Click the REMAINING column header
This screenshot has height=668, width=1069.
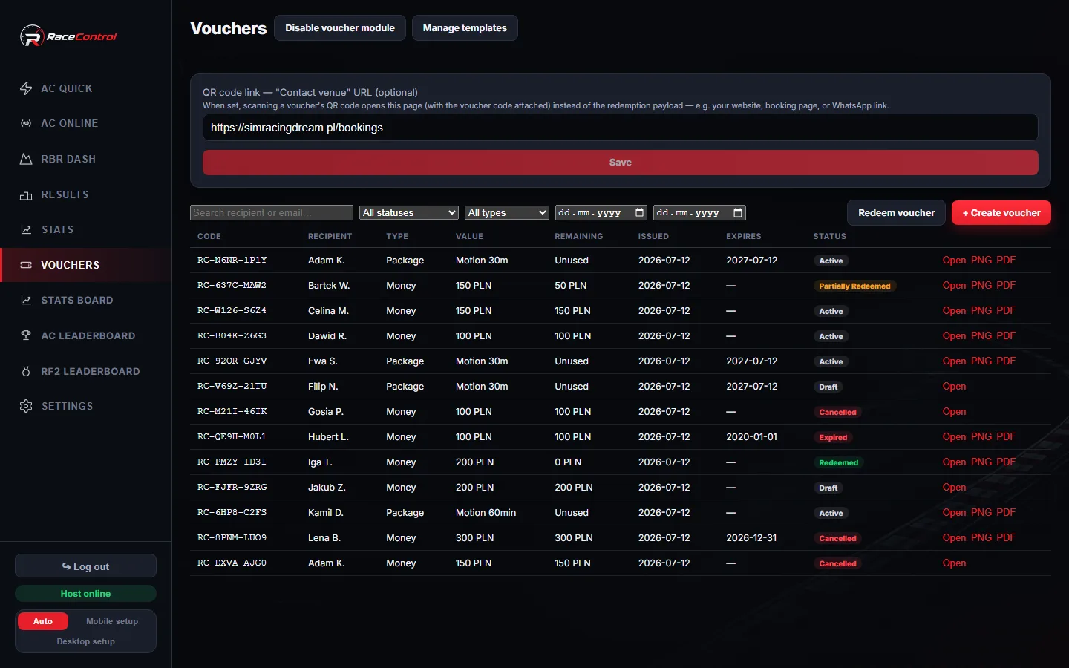[579, 236]
